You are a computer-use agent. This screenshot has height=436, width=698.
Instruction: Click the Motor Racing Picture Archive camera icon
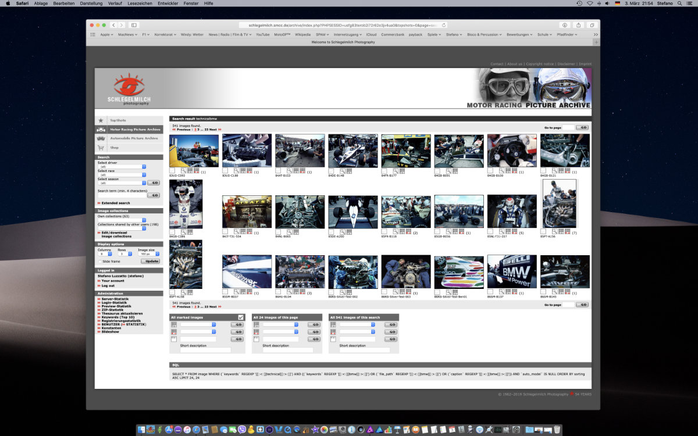coord(100,129)
